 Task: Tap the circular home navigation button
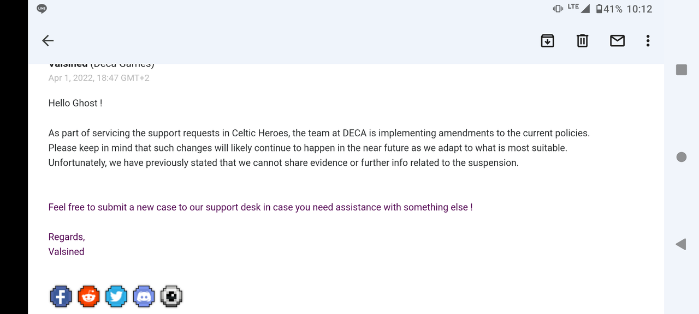[x=682, y=157]
